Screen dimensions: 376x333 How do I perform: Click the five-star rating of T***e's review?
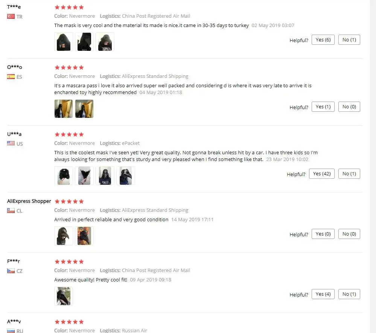[69, 7]
